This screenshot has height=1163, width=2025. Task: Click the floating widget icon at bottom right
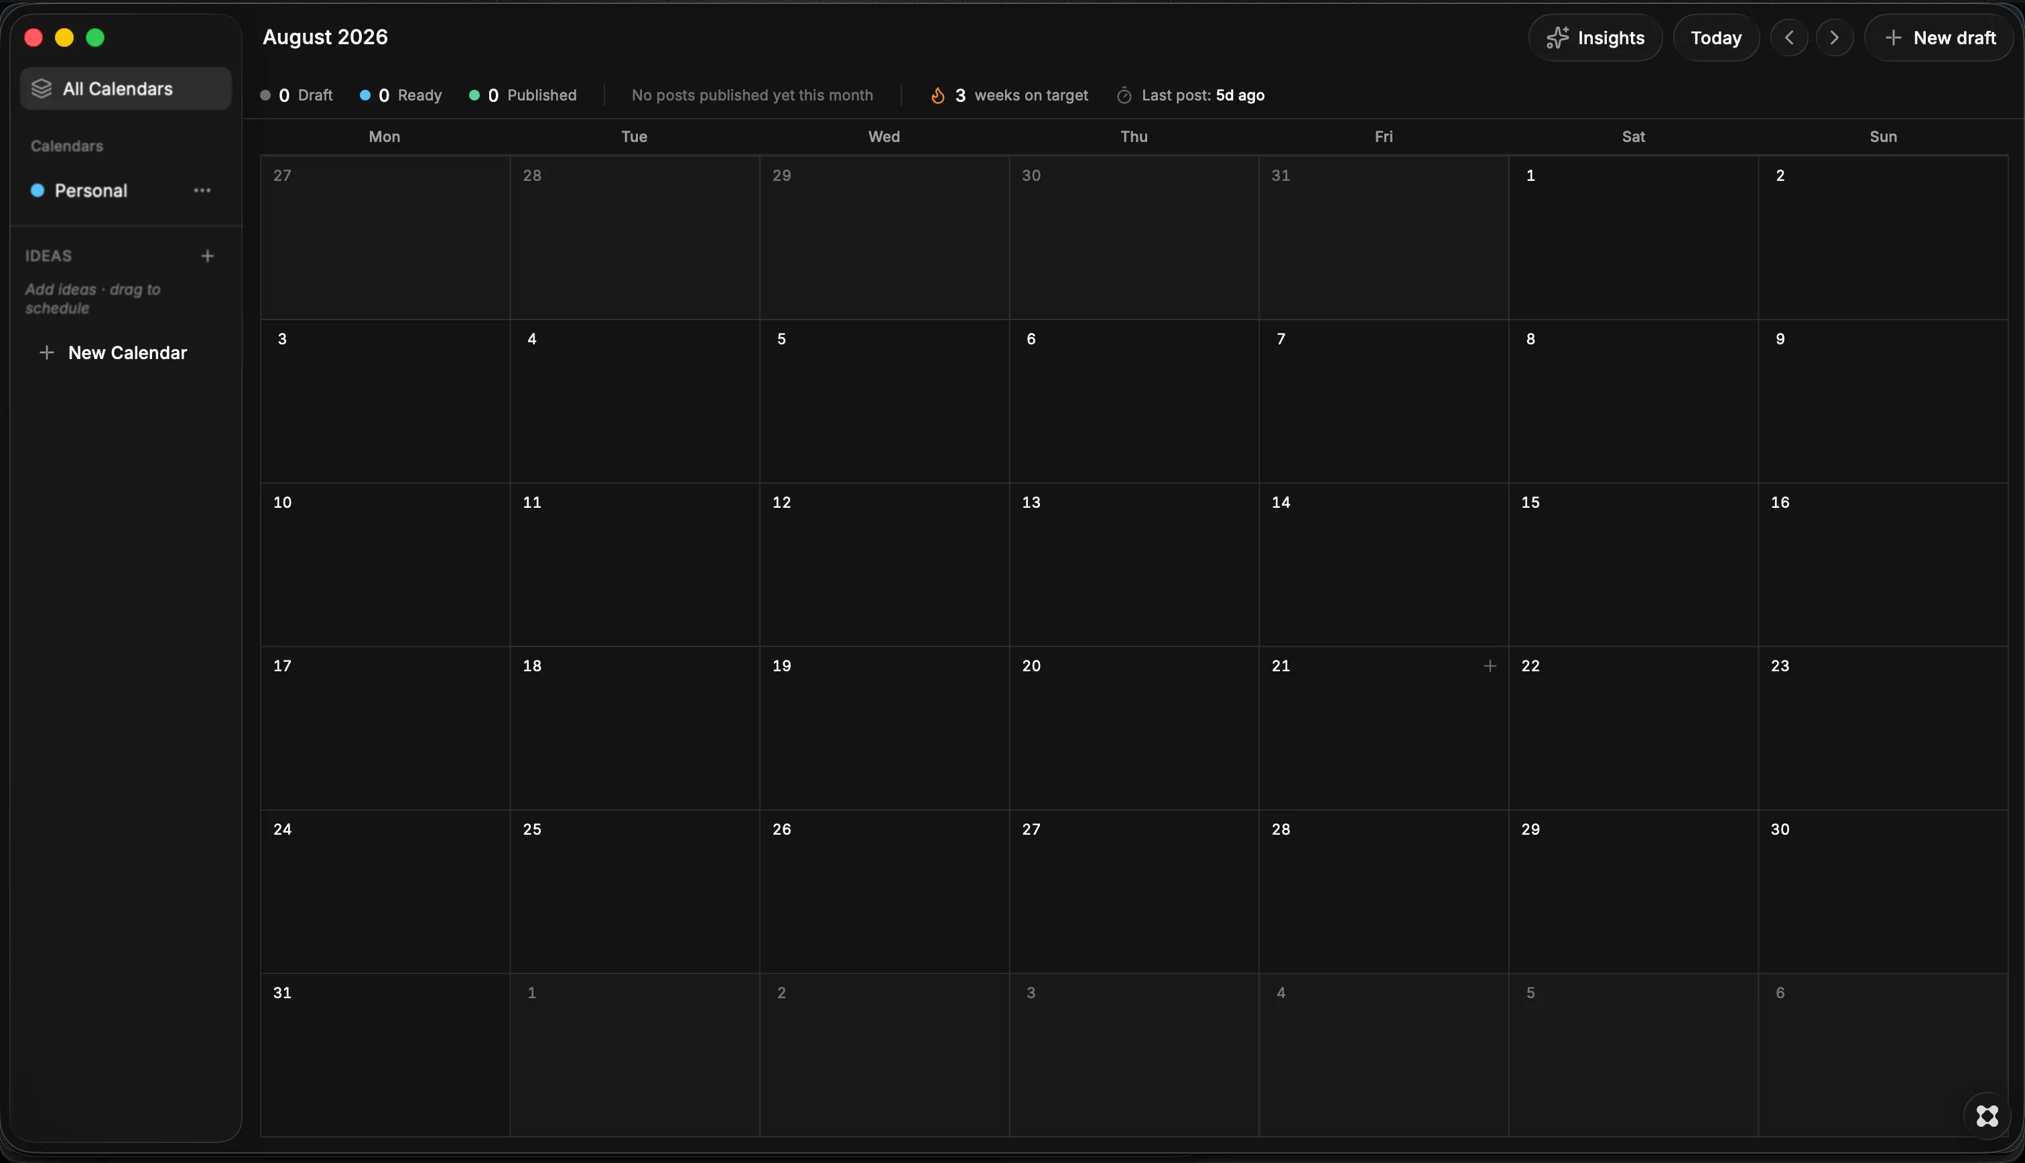tap(1987, 1115)
